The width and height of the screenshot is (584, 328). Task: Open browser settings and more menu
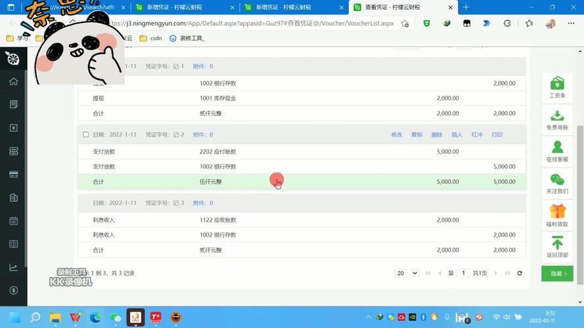coord(571,24)
